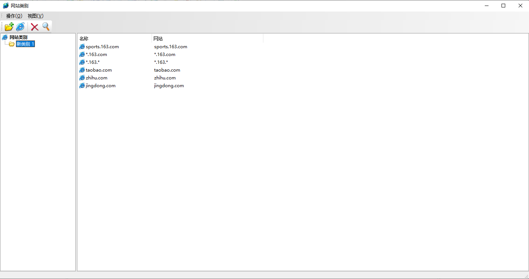Screen dimensions: 529x279
Task: Click the window title bar app icon
Action: [x=6, y=6]
